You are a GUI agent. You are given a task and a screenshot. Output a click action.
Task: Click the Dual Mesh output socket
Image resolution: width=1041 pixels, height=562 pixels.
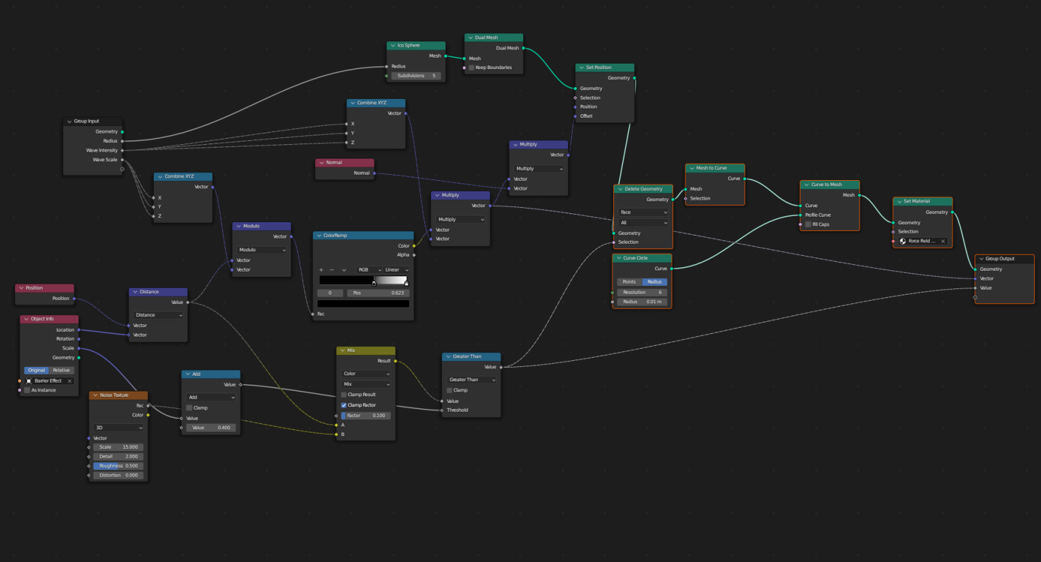click(x=523, y=48)
